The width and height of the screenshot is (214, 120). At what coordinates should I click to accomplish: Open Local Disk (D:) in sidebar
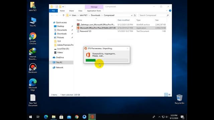point(63,49)
